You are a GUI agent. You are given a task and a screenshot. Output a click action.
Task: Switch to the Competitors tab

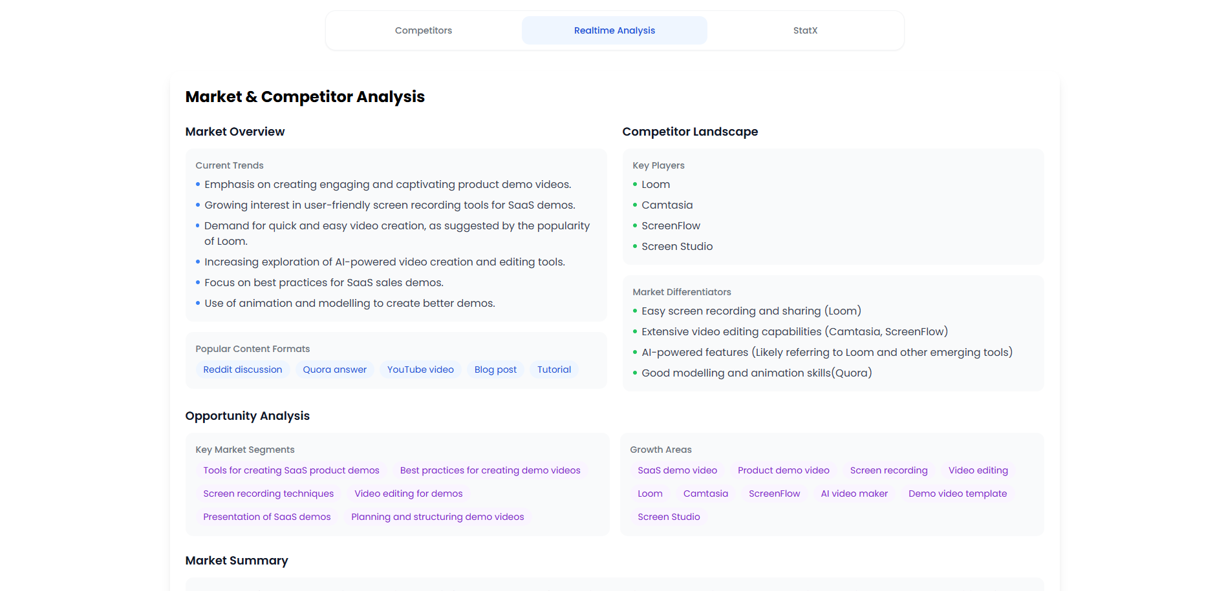pos(424,30)
